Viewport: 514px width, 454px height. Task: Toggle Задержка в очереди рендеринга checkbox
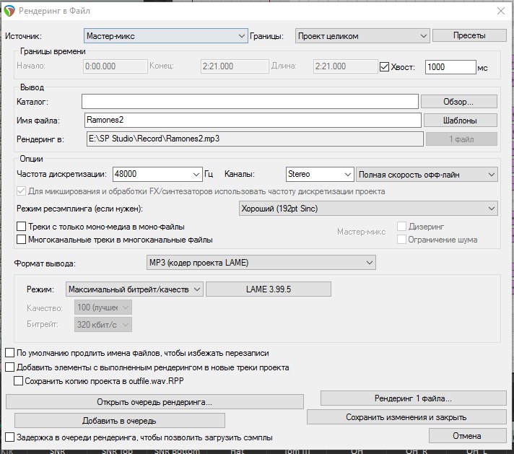(10, 437)
